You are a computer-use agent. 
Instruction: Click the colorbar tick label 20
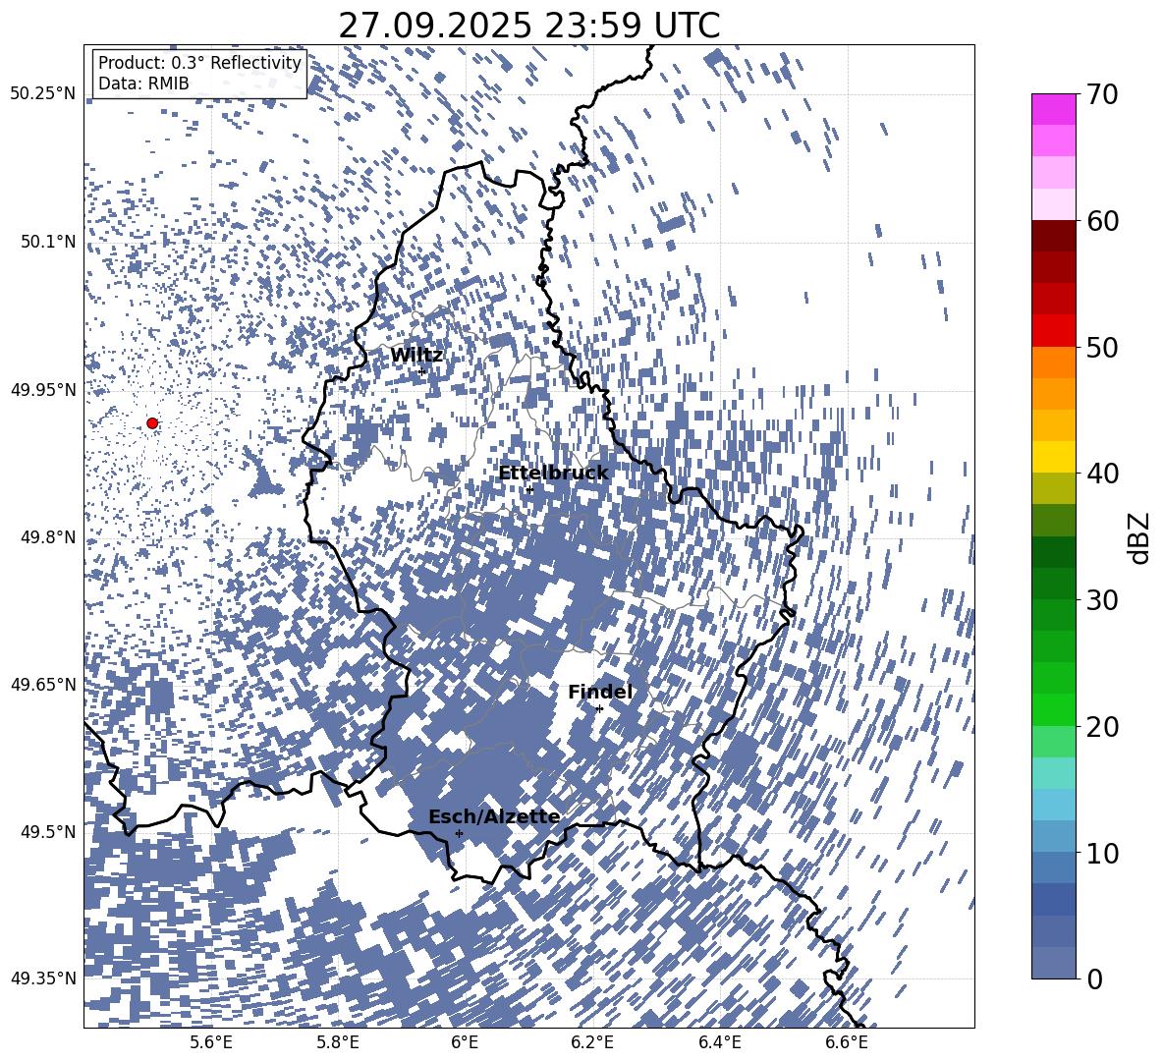(1103, 726)
